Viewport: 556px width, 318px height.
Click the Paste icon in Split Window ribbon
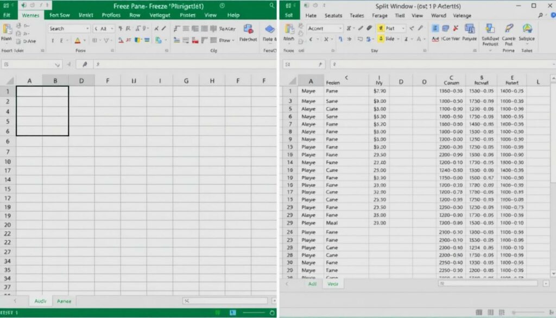coord(289,30)
